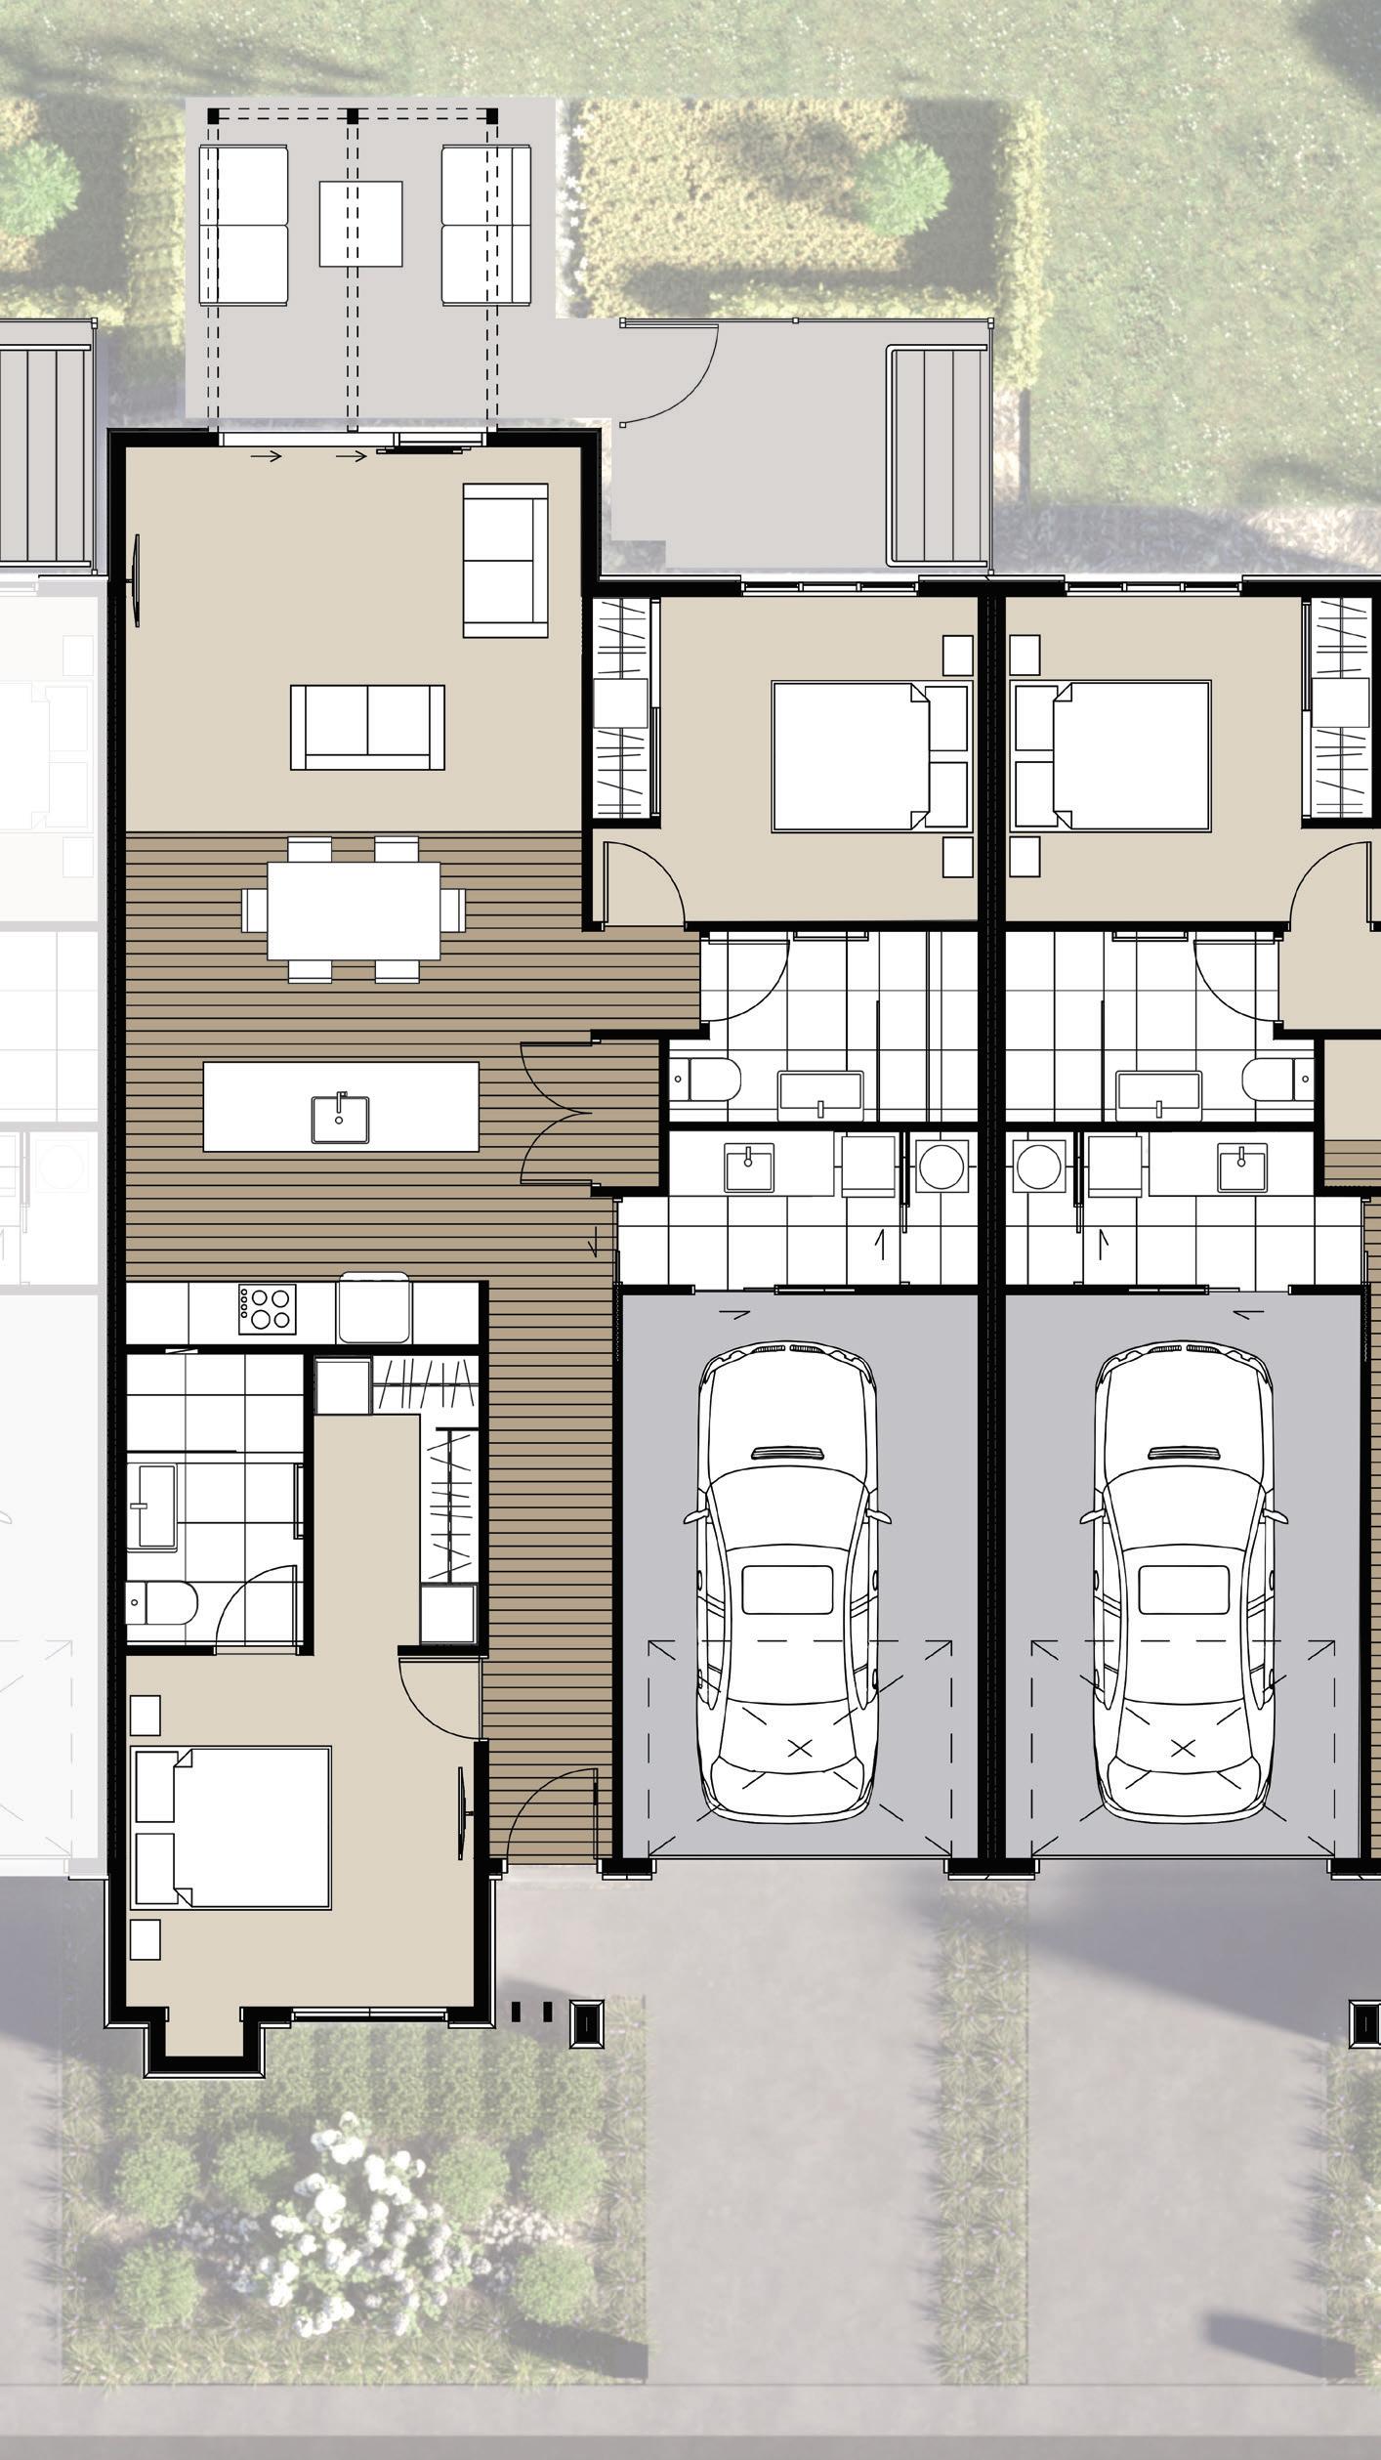The width and height of the screenshot is (1381, 2460).
Task: Click the round washing machine in the right laundry
Action: 1040,1166
